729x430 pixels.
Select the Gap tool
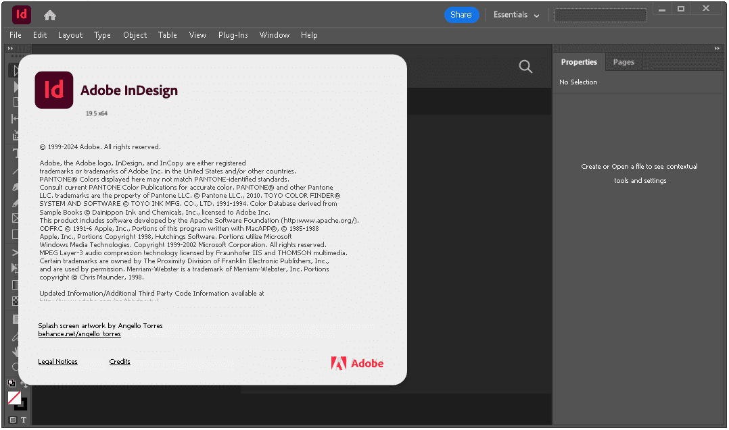click(15, 119)
